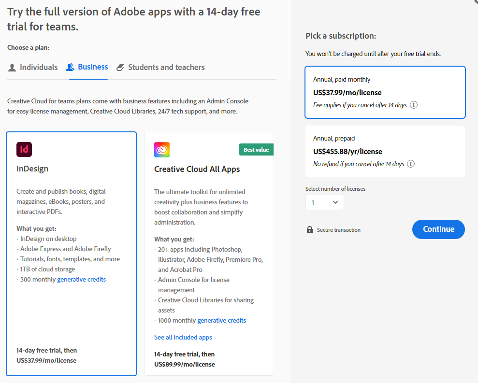This screenshot has height=383, width=478.
Task: Click the Creative Cloud All Apps icon
Action: (x=162, y=150)
